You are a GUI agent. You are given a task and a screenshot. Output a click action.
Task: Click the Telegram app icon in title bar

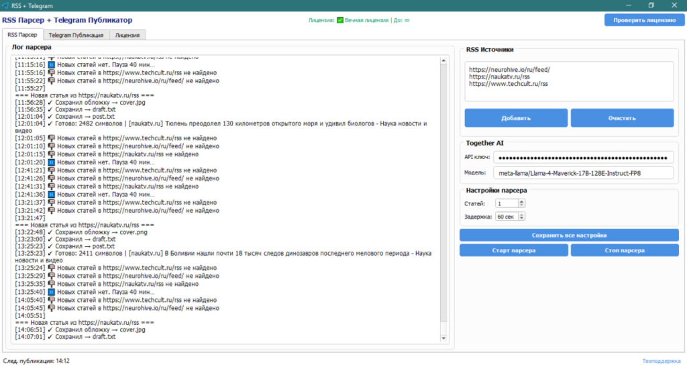(5, 5)
